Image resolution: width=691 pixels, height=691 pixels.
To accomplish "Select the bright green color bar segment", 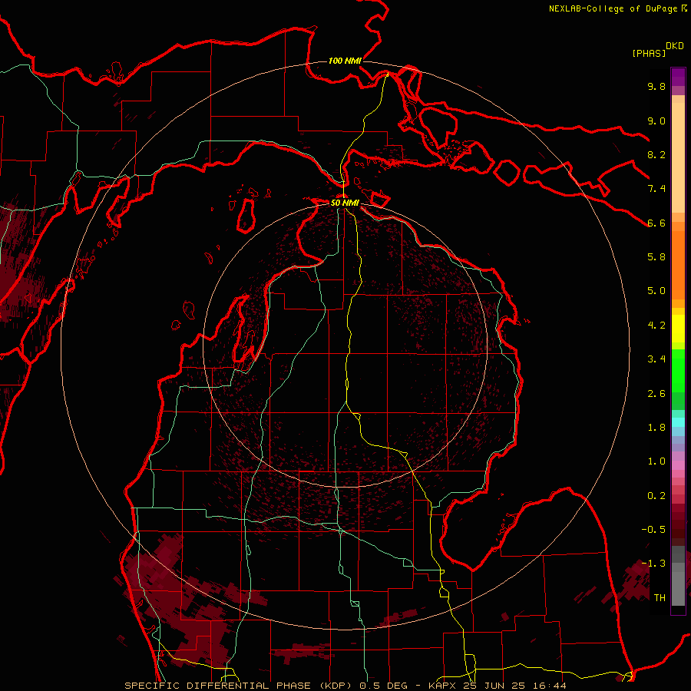I will coord(678,369).
